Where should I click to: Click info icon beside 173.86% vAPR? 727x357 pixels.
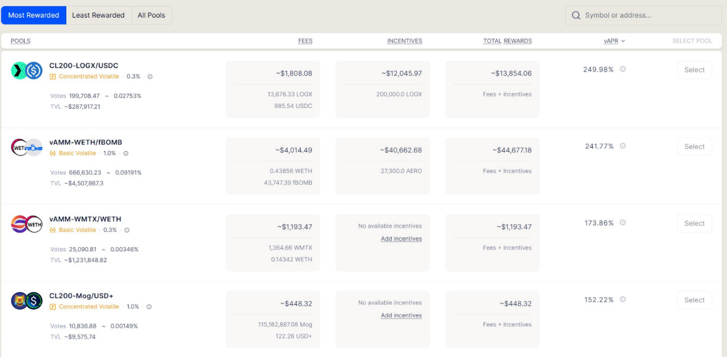click(623, 223)
